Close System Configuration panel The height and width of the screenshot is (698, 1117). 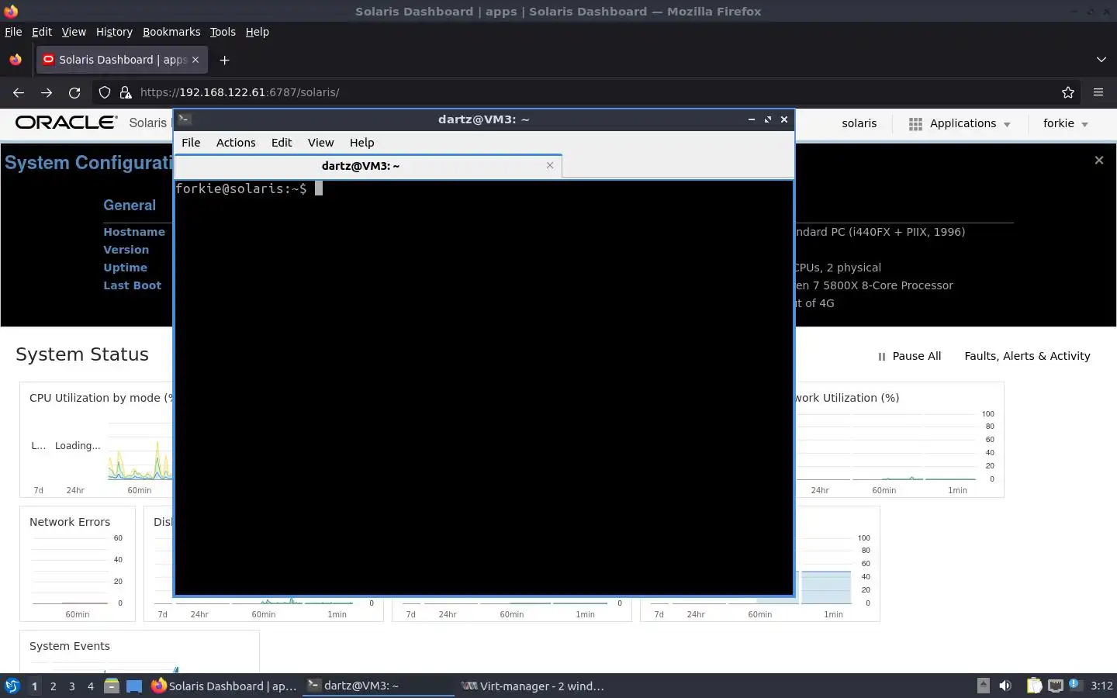(1098, 160)
